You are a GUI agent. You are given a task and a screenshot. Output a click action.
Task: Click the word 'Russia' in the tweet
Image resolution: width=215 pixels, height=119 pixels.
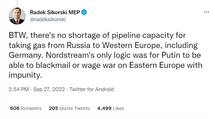[79, 45]
